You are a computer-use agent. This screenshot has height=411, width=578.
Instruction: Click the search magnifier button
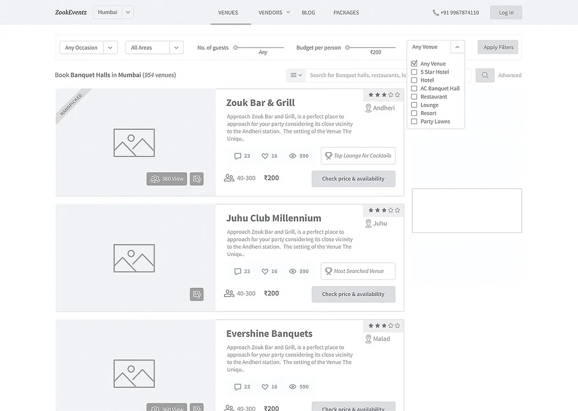coord(485,75)
